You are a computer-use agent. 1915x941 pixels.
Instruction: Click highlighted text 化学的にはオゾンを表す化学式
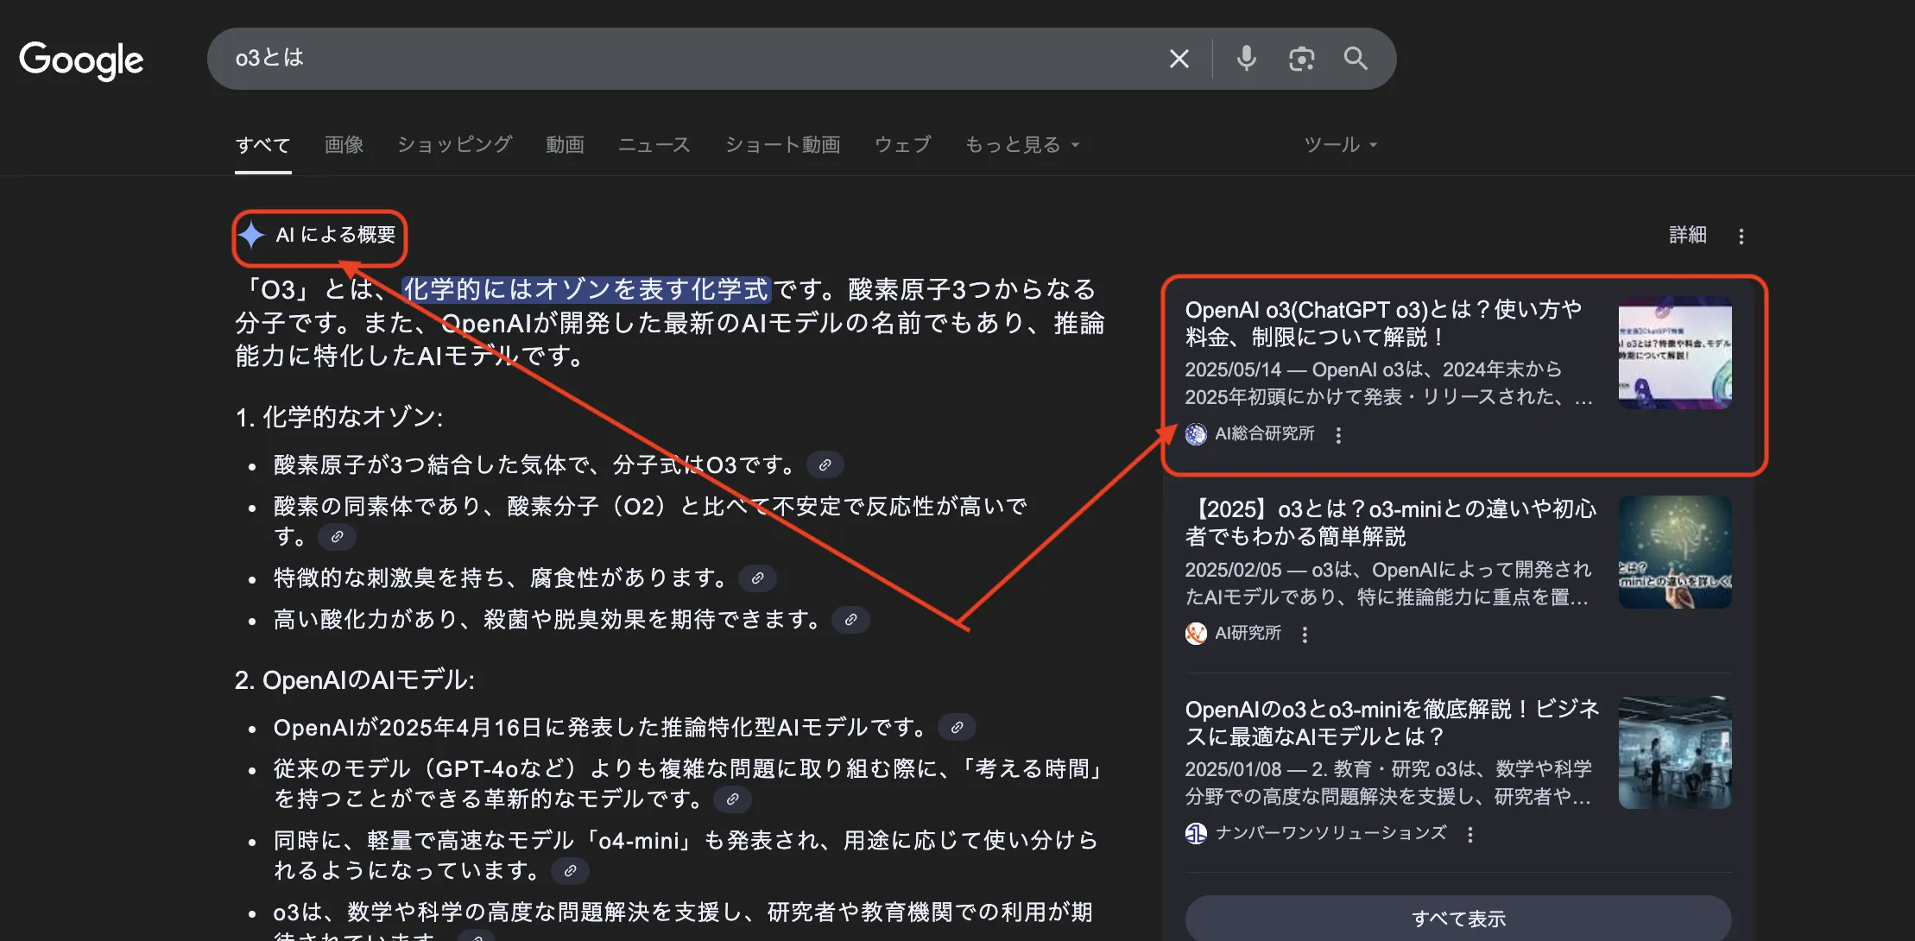pyautogui.click(x=586, y=289)
